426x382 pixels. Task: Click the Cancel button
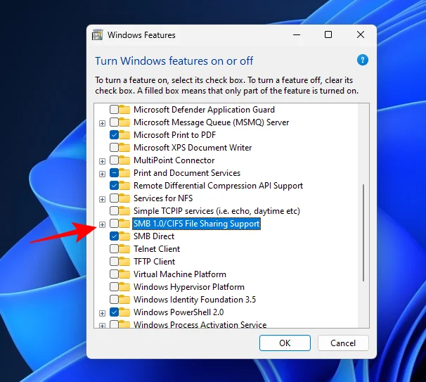[343, 343]
